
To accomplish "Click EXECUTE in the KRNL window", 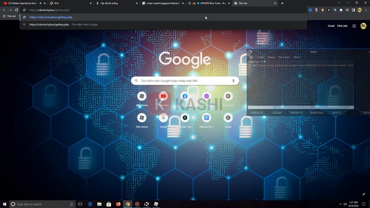I will coord(257,113).
